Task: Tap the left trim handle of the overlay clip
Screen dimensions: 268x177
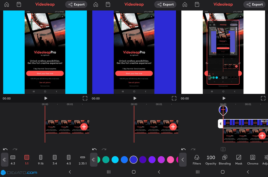Action: pyautogui.click(x=220, y=124)
